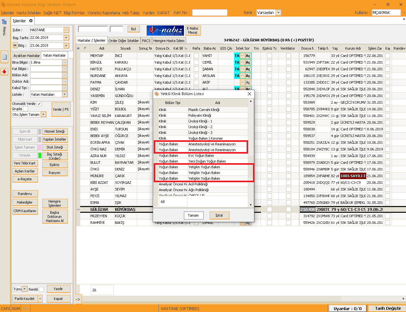Check the Renkli checkbox
Image resolution: width=406 pixels, height=312 pixels.
pyautogui.click(x=41, y=289)
